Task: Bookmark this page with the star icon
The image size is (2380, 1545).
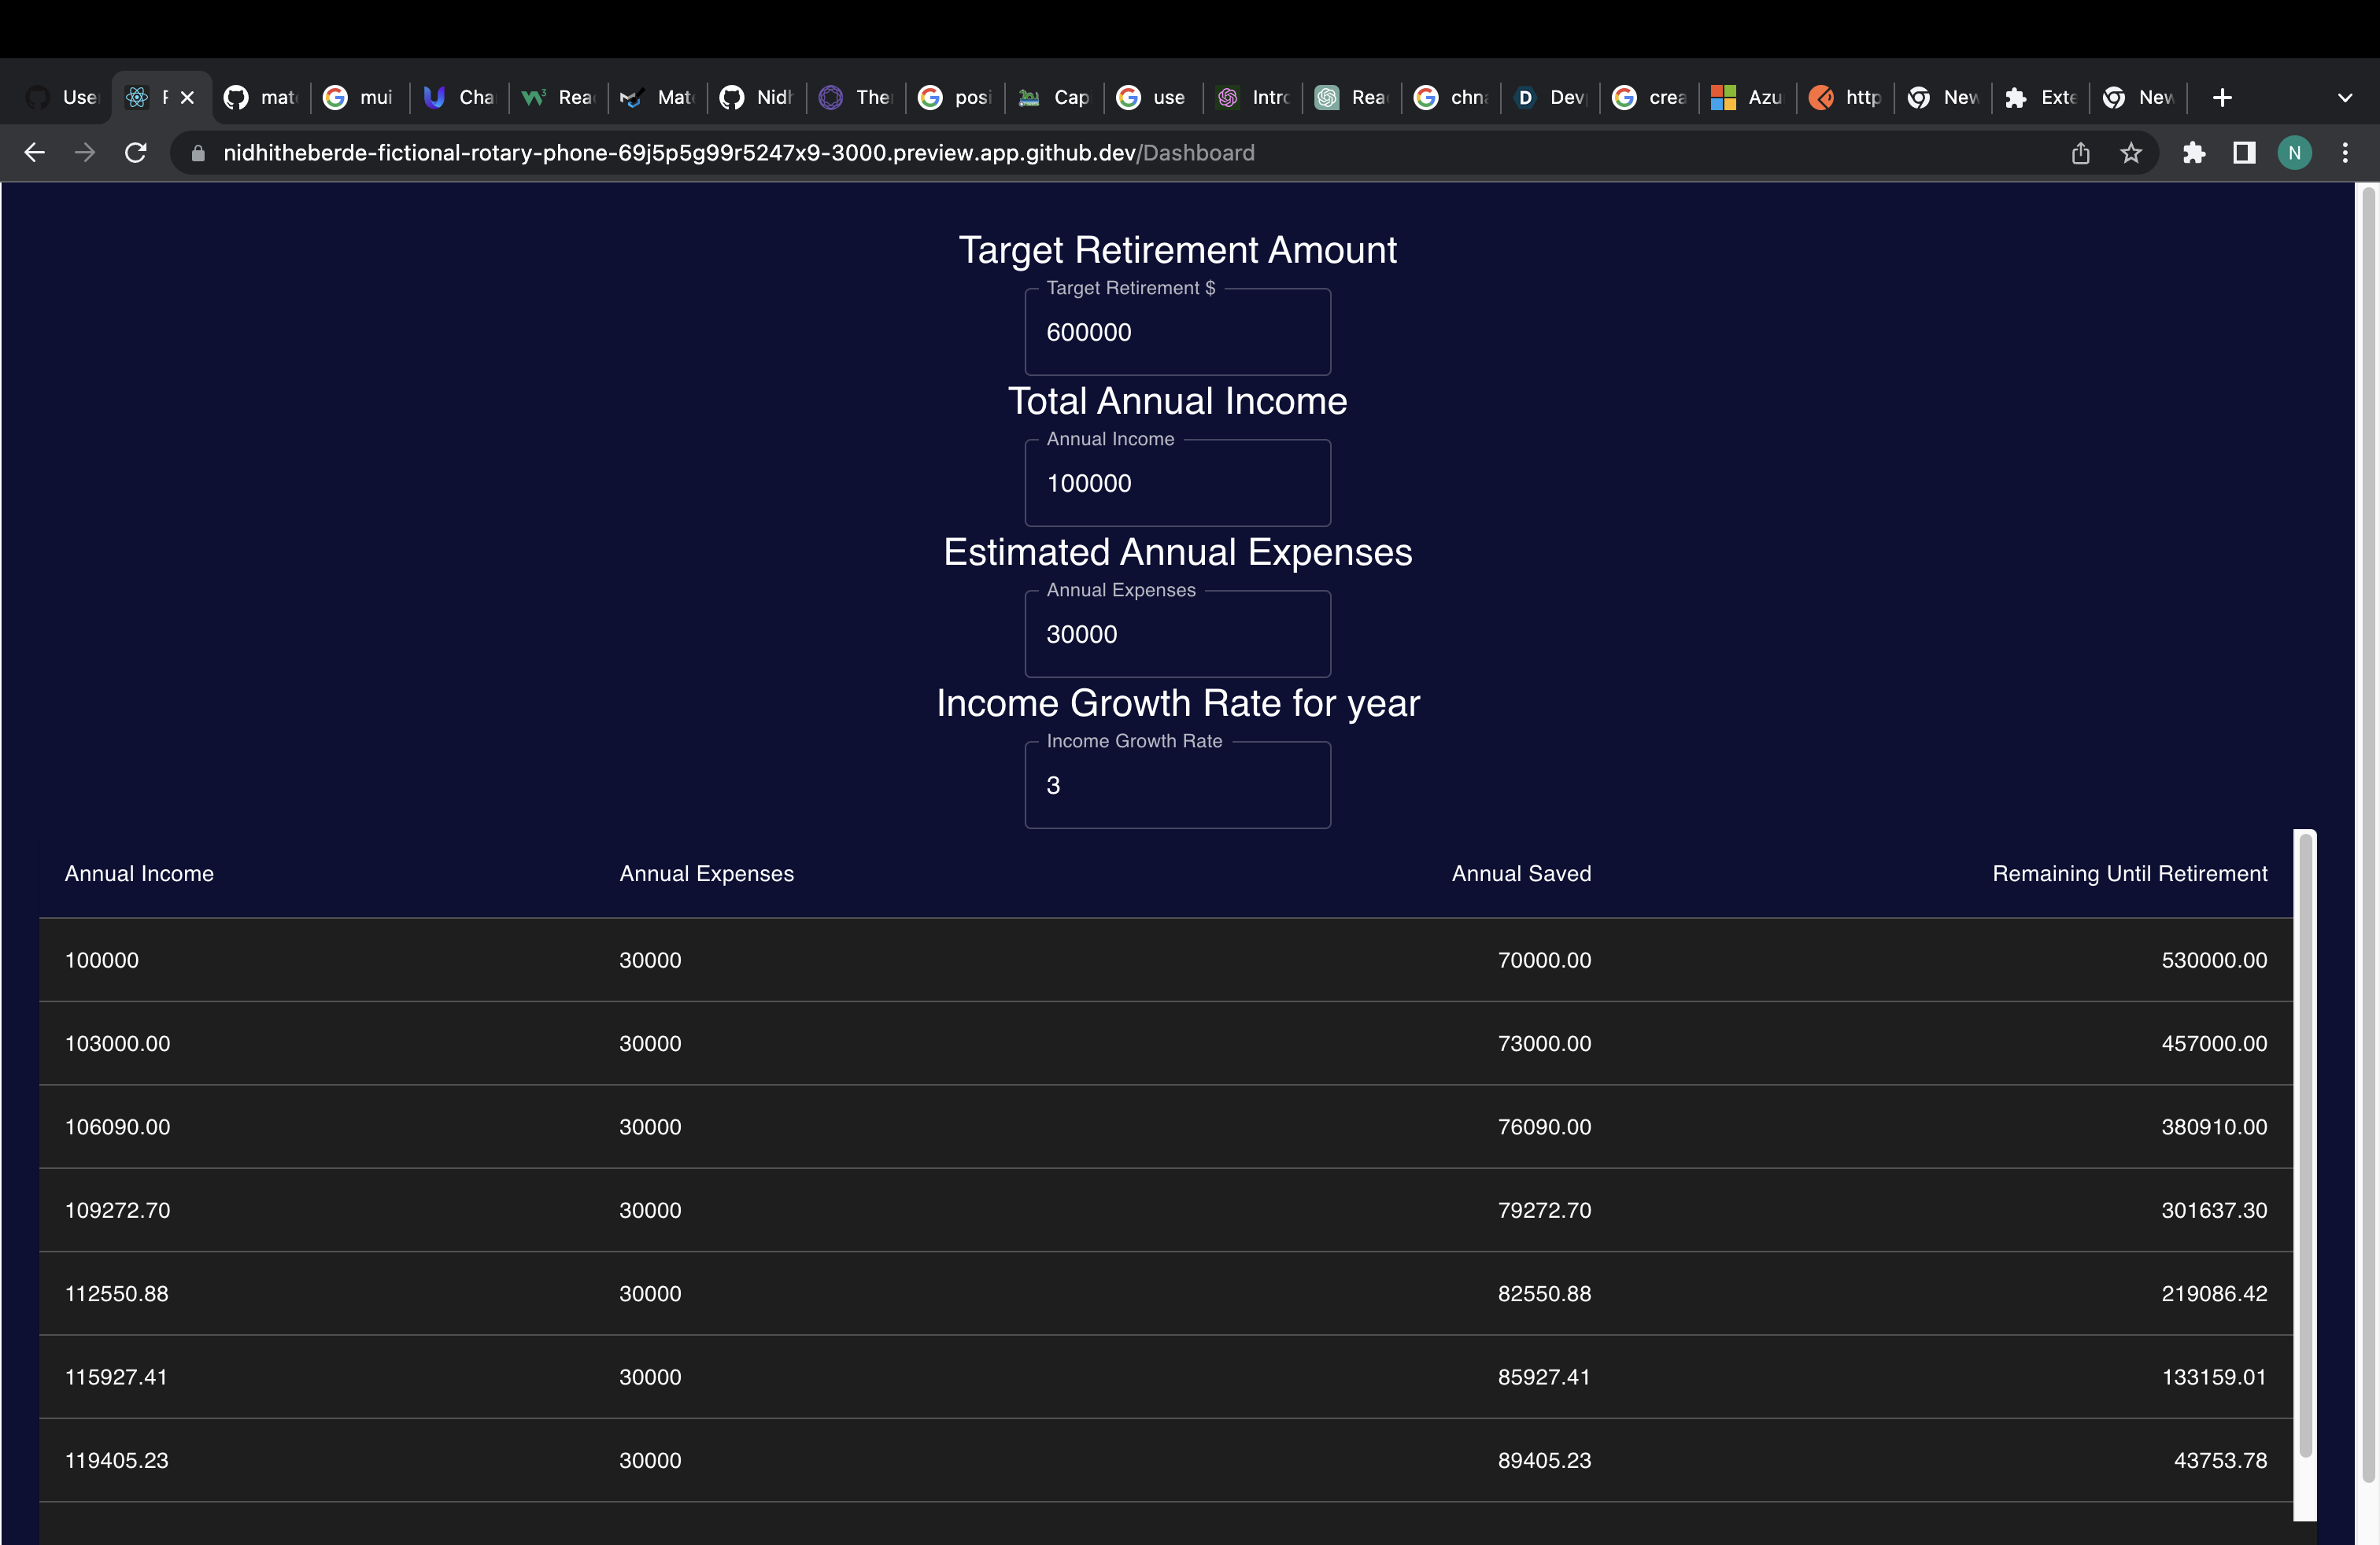Action: (2131, 153)
